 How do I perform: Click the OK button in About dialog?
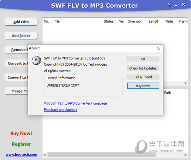[x=143, y=59]
